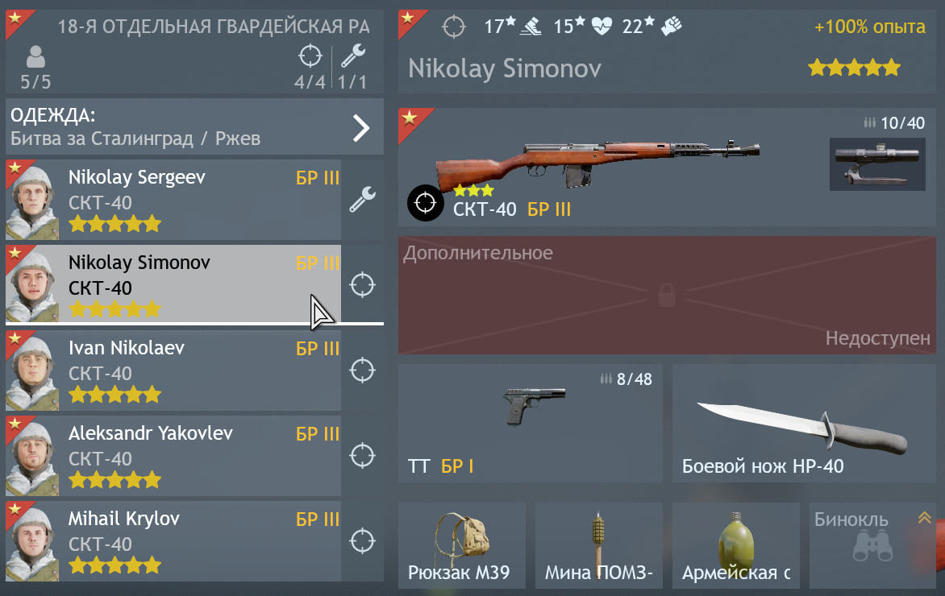Click the crosshair icon beside Mihail Krylov
The image size is (945, 596).
[362, 541]
